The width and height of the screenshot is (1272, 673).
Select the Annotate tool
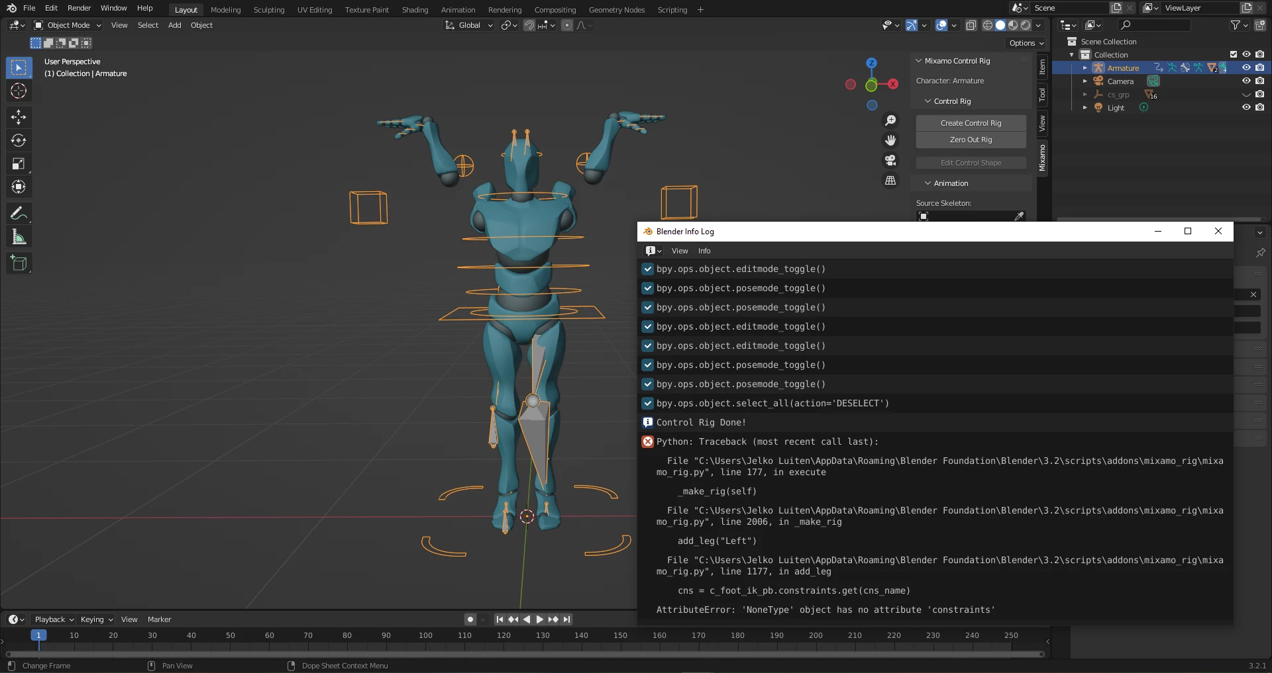(19, 213)
